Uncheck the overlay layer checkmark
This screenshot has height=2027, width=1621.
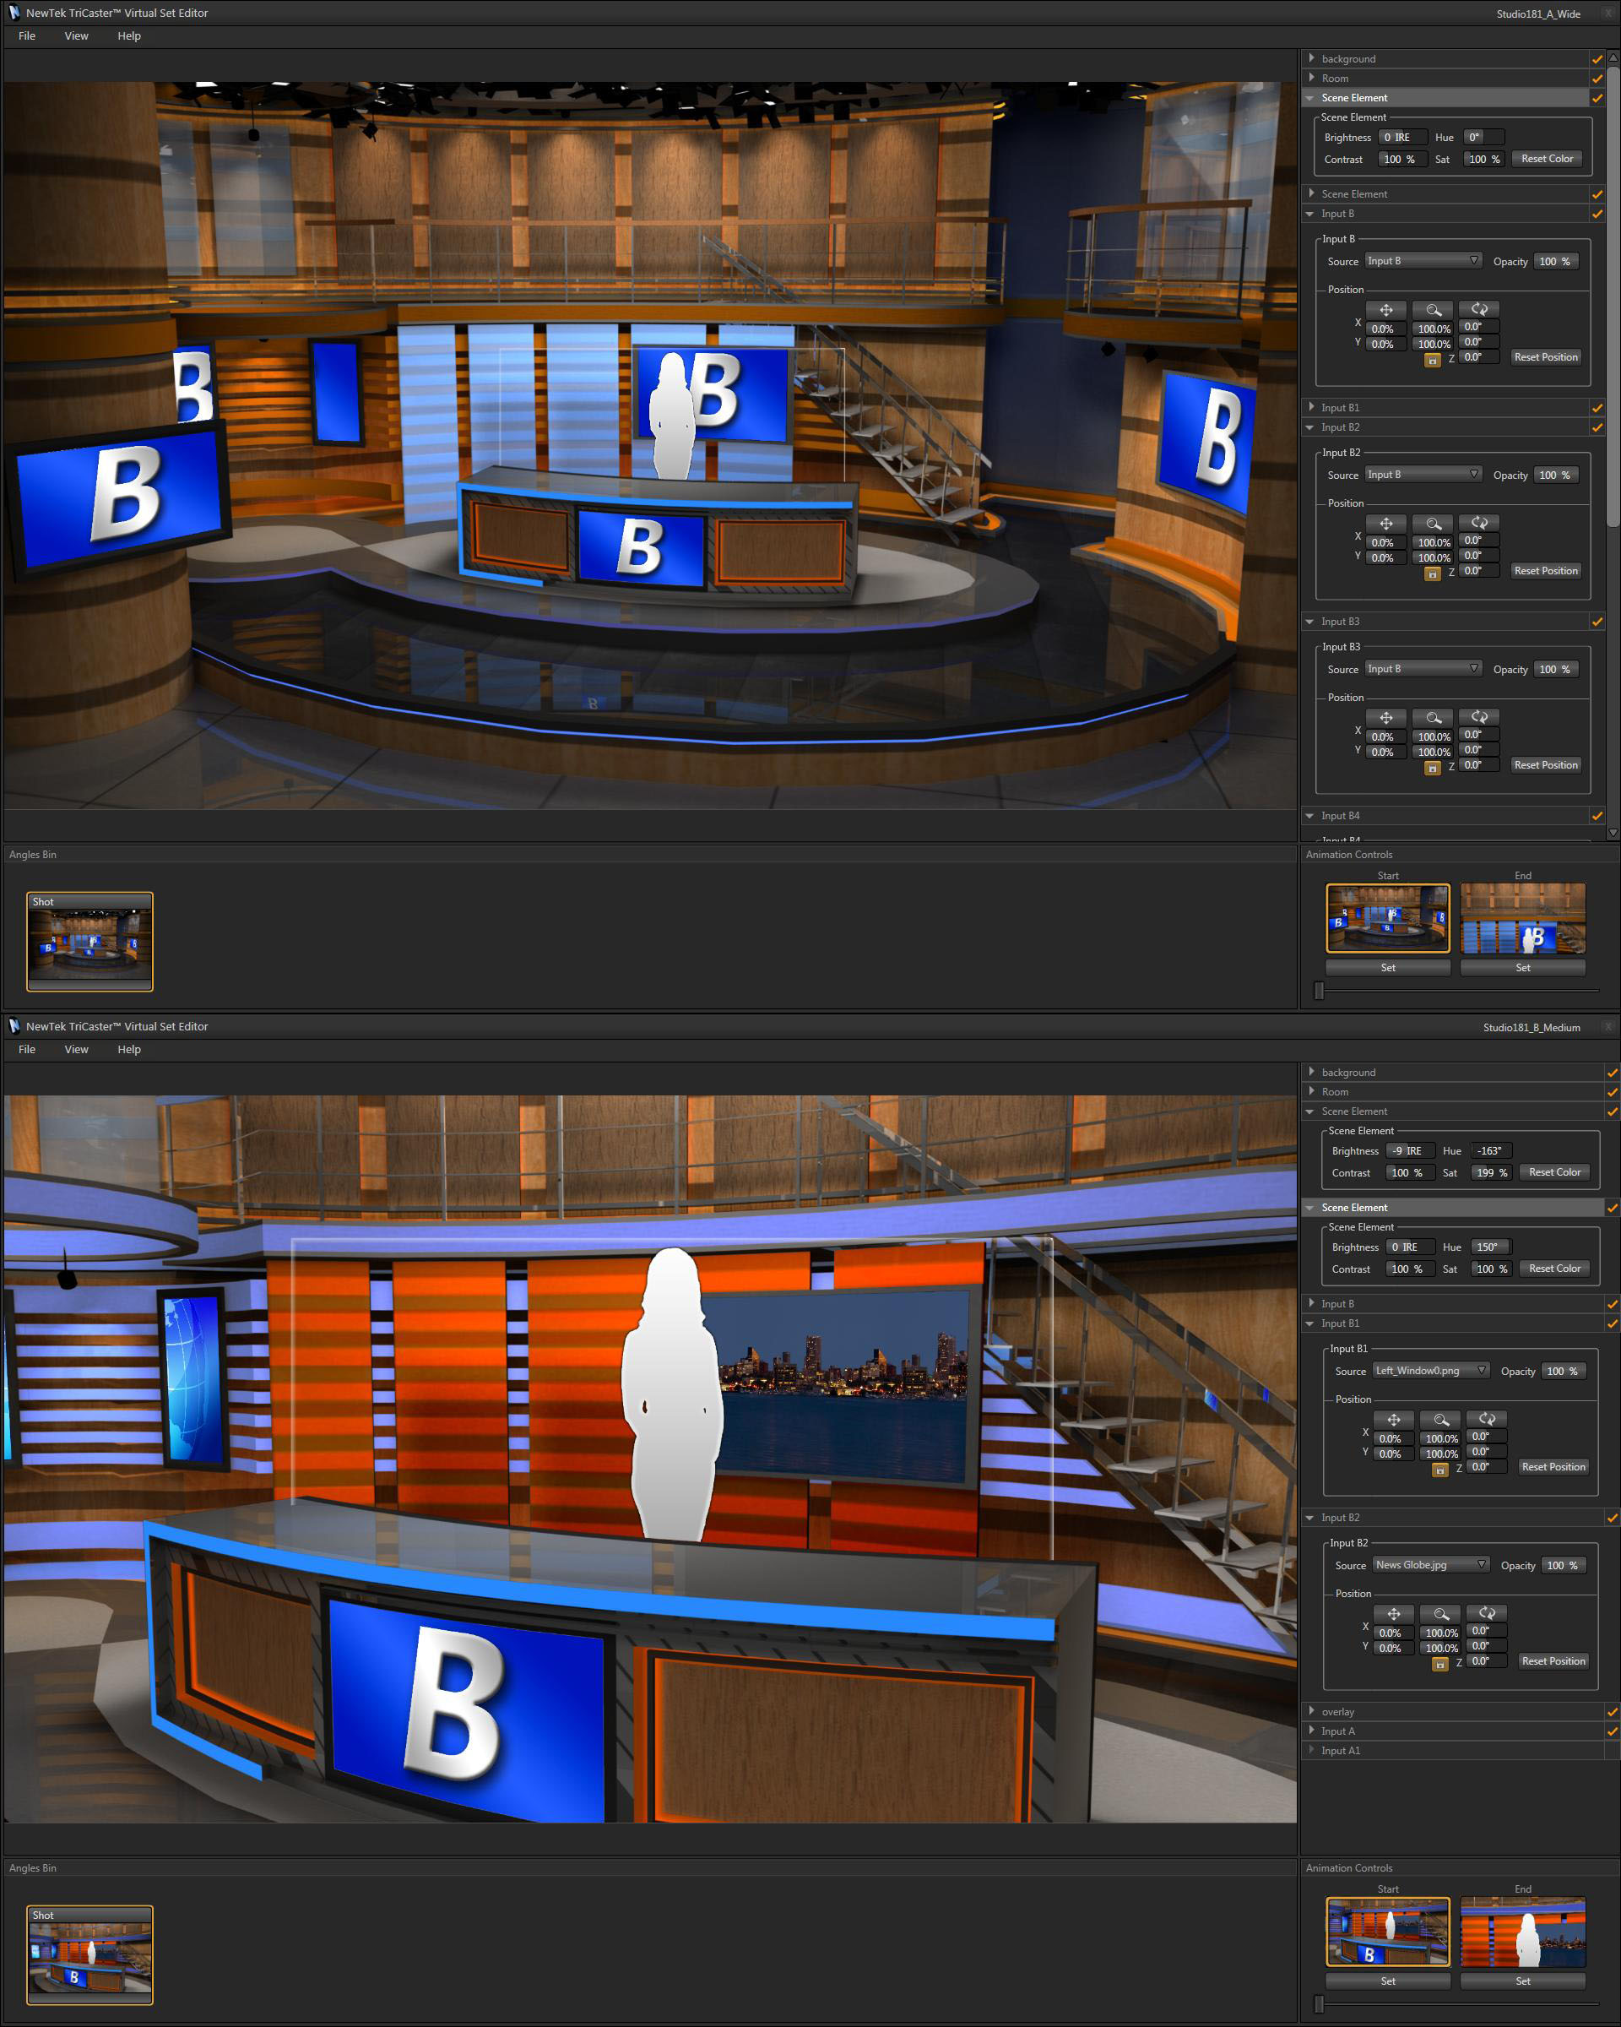(x=1612, y=1712)
